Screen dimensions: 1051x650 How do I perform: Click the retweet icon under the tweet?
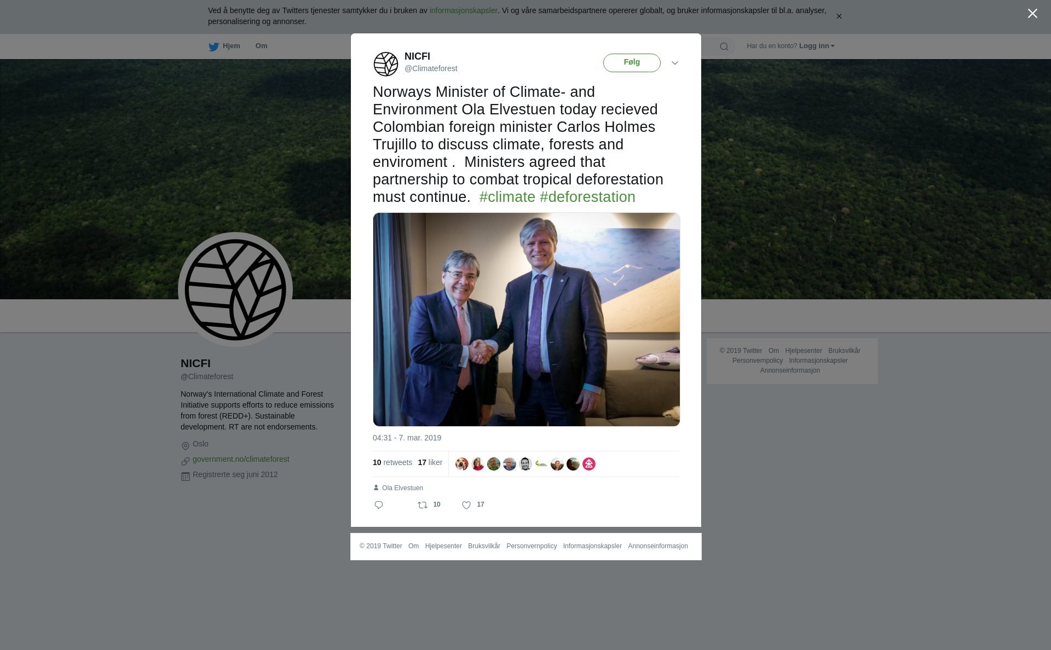423,505
